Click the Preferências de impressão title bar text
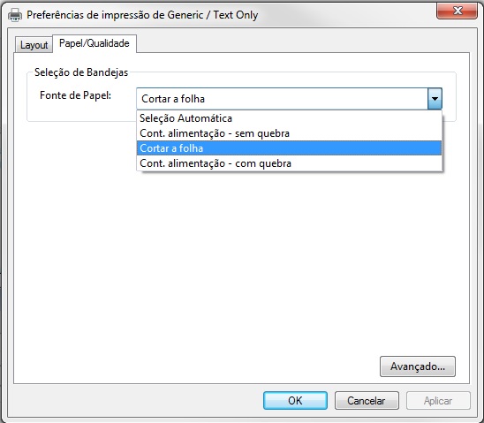Image resolution: width=484 pixels, height=423 pixels. pos(142,15)
